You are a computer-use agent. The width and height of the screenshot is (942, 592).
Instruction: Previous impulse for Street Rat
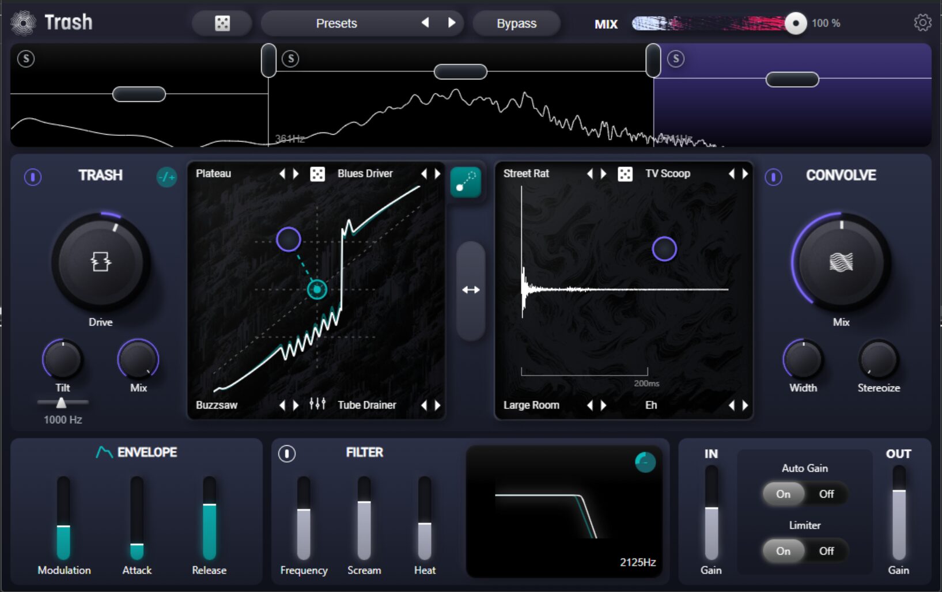590,173
